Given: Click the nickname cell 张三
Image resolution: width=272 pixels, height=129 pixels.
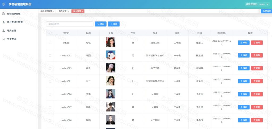Looking at the screenshot, I should click(88, 81).
